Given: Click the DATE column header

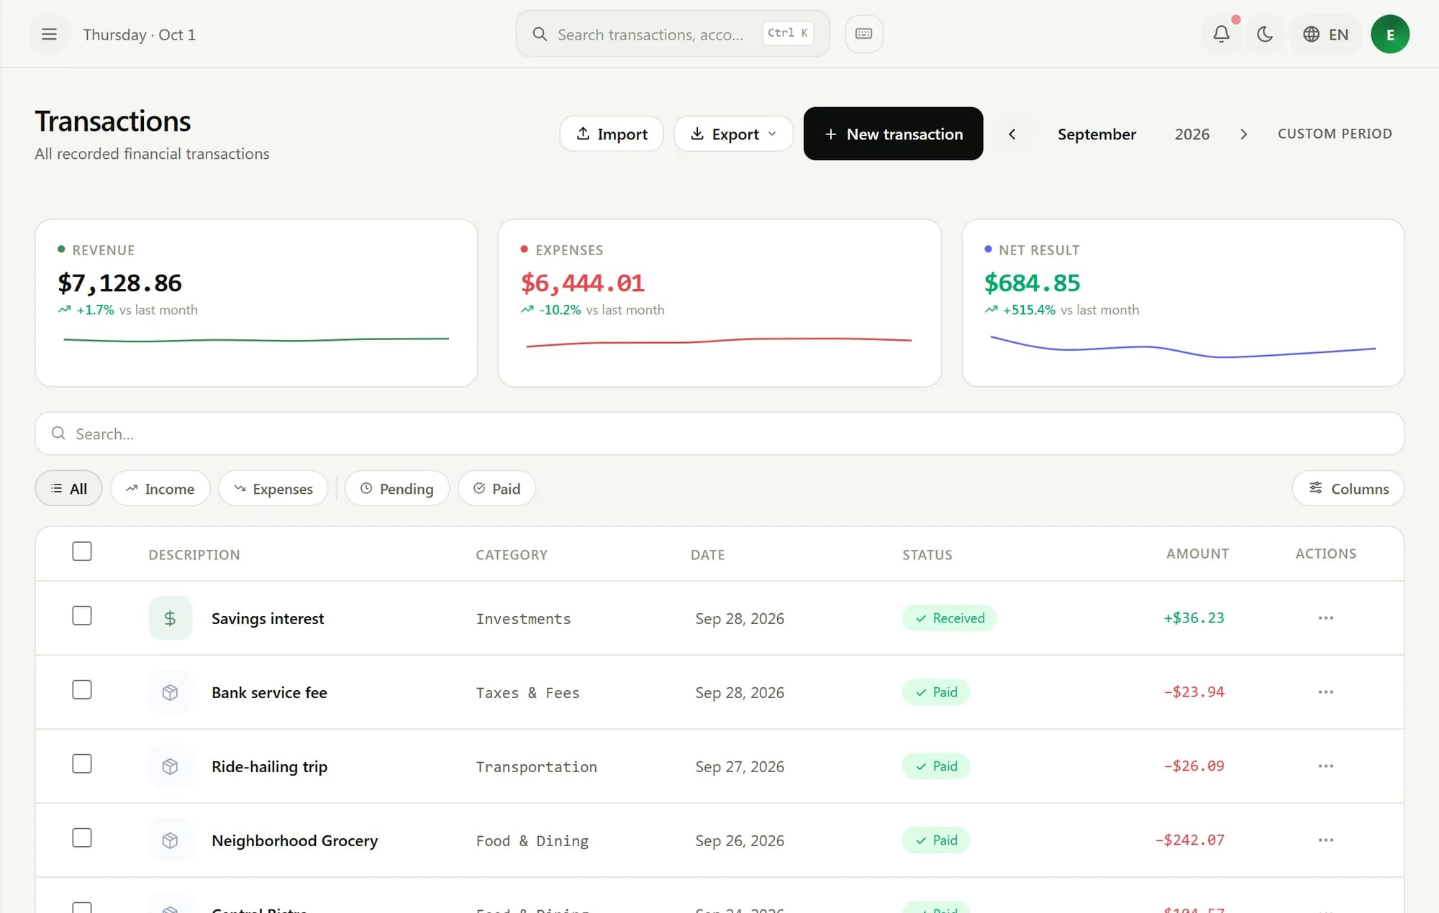Looking at the screenshot, I should 708,555.
